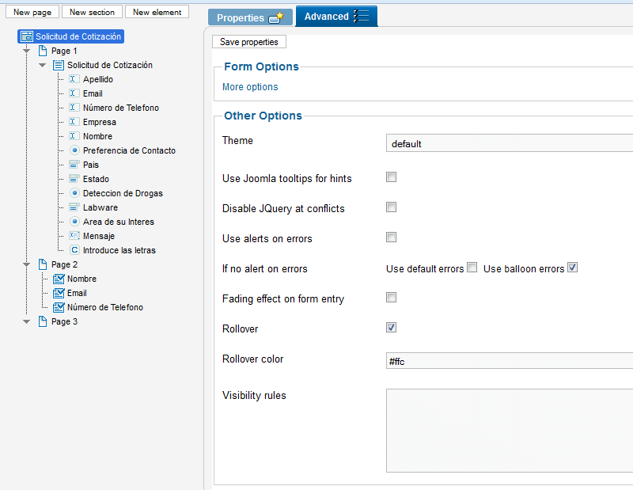The height and width of the screenshot is (490, 633).
Task: Toggle the Use balloon errors checkbox
Action: pyautogui.click(x=572, y=267)
